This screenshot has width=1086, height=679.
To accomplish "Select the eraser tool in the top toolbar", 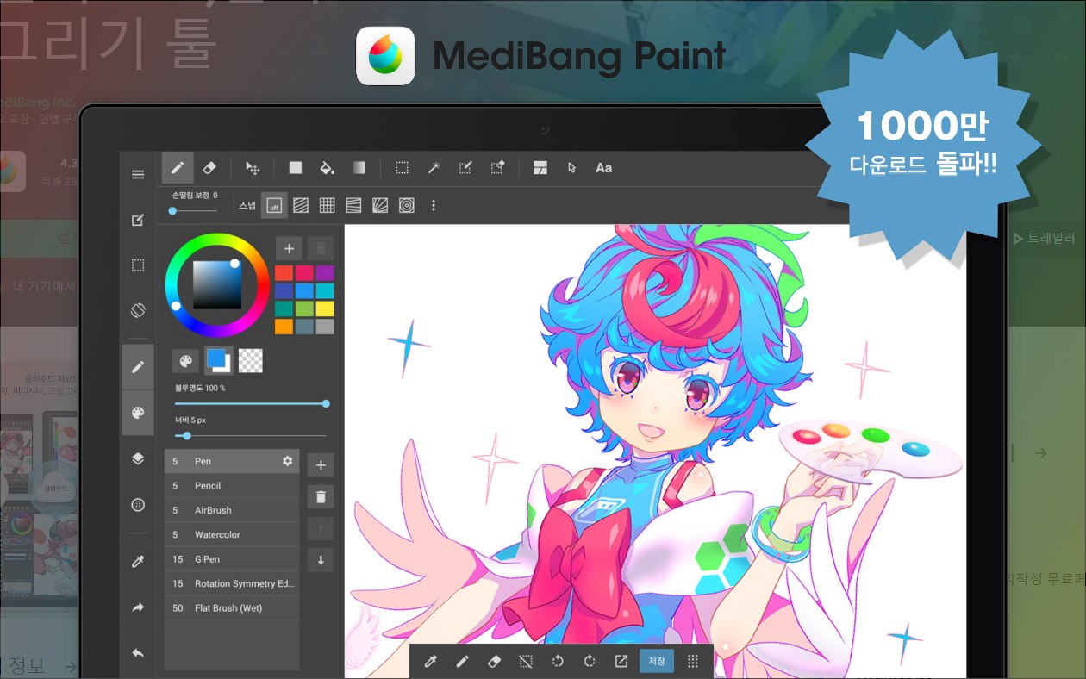I will (209, 167).
